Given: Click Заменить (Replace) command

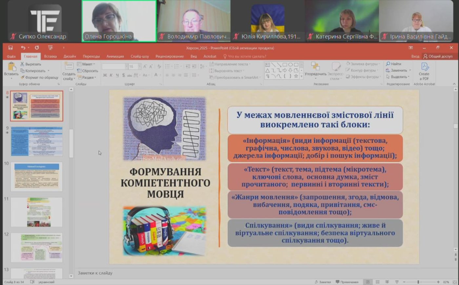Looking at the screenshot, I should (x=398, y=70).
